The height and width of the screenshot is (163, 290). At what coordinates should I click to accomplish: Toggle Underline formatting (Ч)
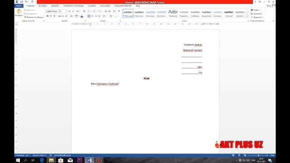pyautogui.click(x=54, y=16)
